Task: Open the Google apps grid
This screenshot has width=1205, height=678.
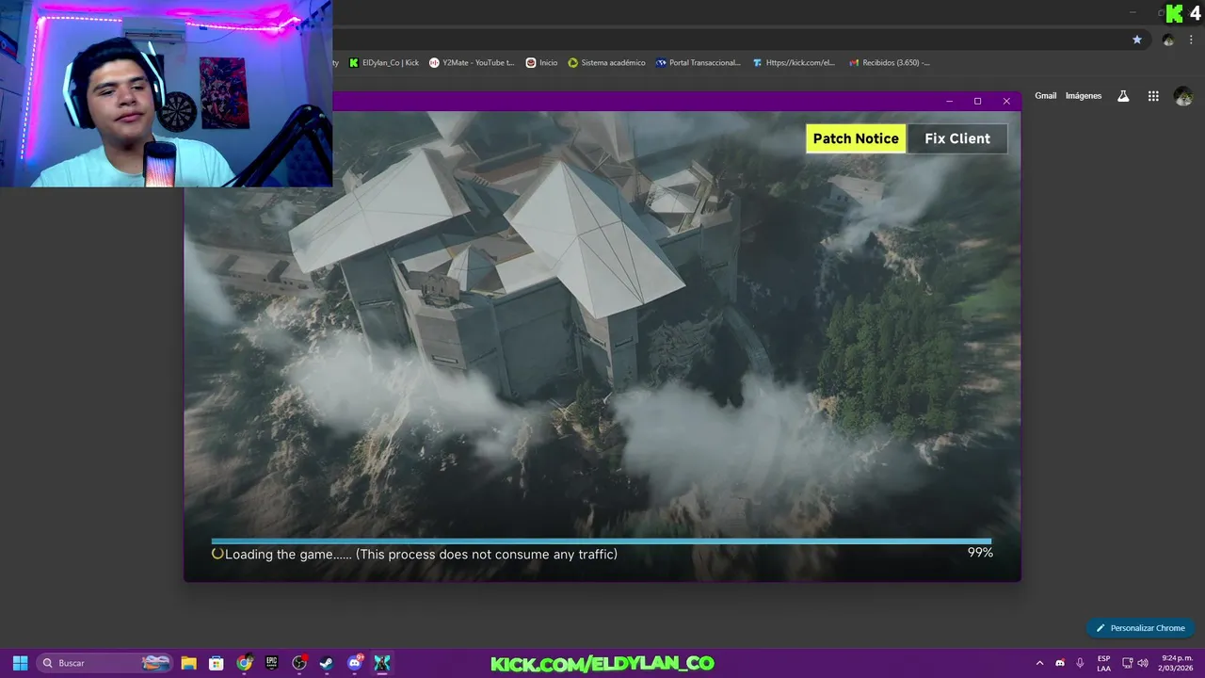Action: (x=1153, y=96)
